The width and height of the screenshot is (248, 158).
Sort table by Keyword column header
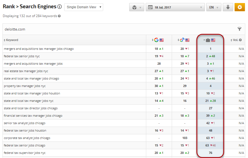click(11, 40)
